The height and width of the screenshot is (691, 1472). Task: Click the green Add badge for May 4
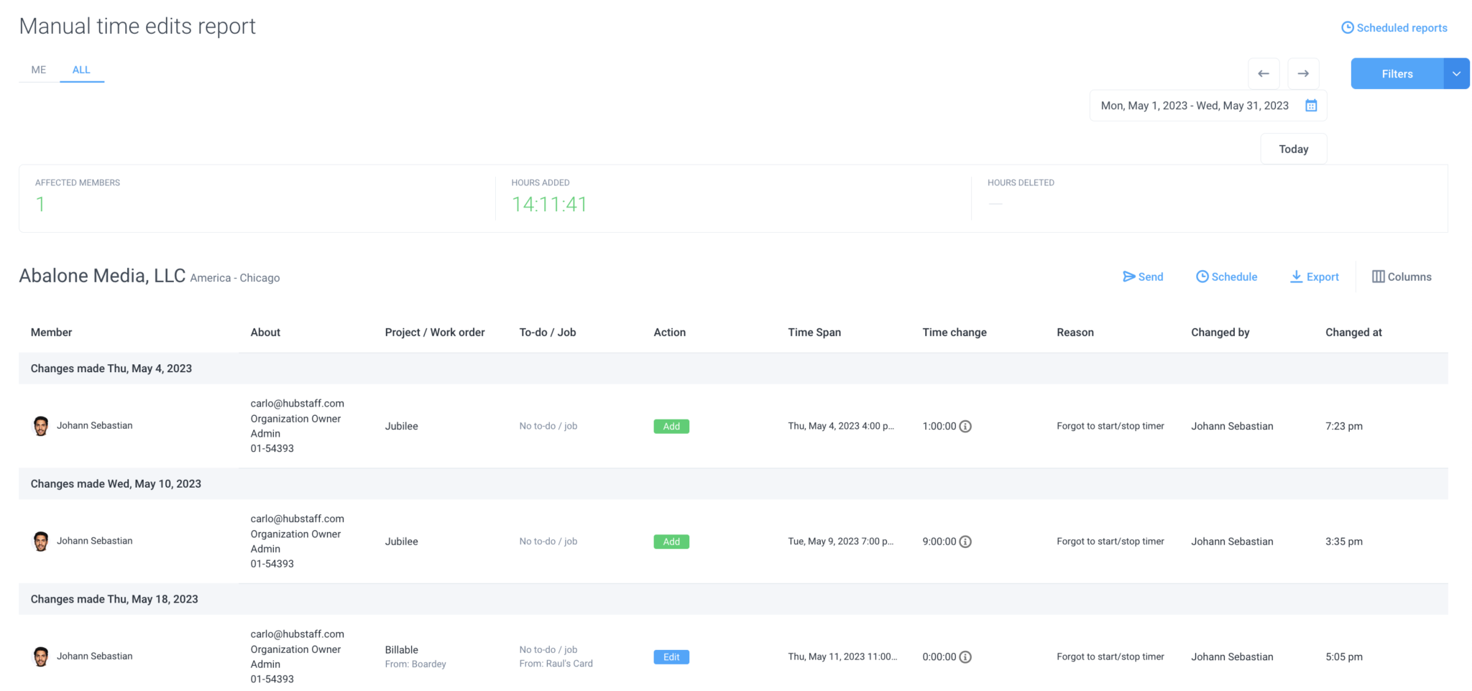[x=671, y=426]
